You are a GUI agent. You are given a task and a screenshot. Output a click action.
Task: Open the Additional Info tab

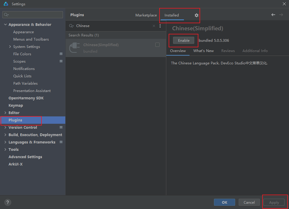tap(255, 51)
